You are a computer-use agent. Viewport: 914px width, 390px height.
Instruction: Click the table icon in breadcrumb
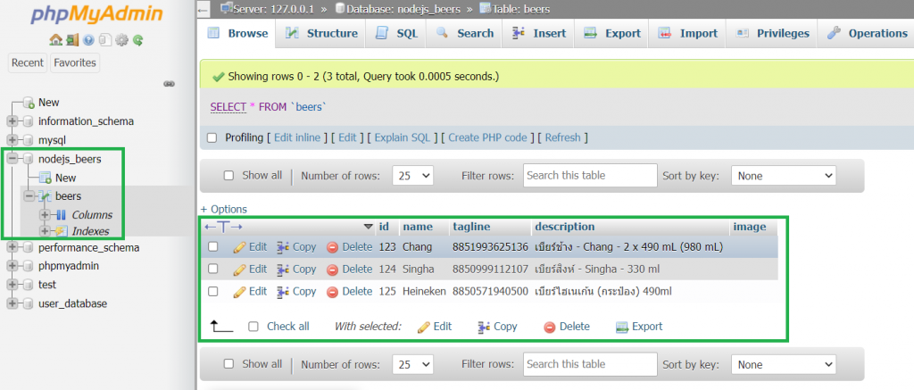pos(485,8)
